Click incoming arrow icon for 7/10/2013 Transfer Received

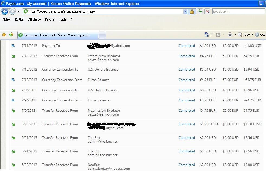[13, 56]
